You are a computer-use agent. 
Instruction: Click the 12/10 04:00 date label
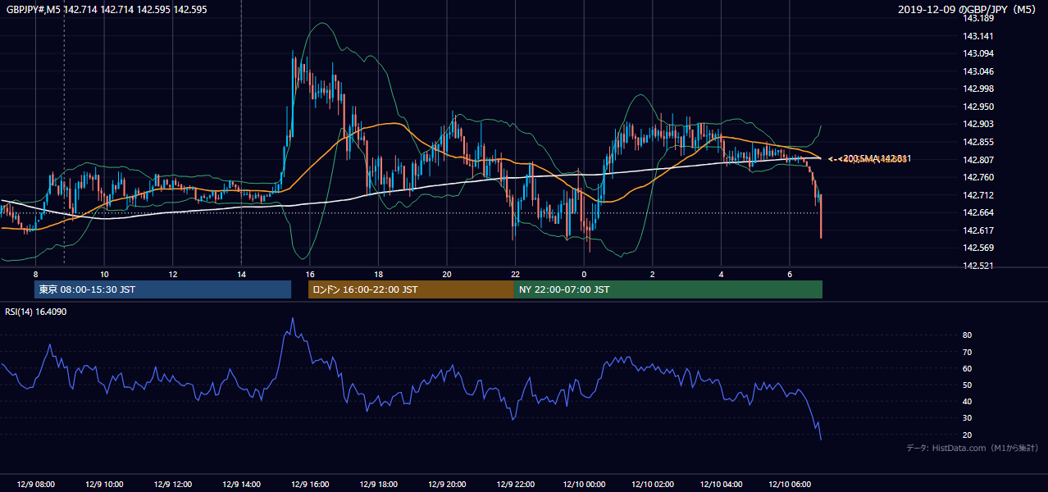click(721, 484)
